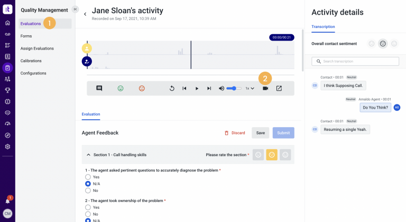Click the replay icon in player controls
The image size is (406, 222).
[x=172, y=89]
